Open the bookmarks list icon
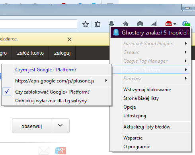Image resolution: width=195 pixels, height=155 pixels. click(x=97, y=24)
